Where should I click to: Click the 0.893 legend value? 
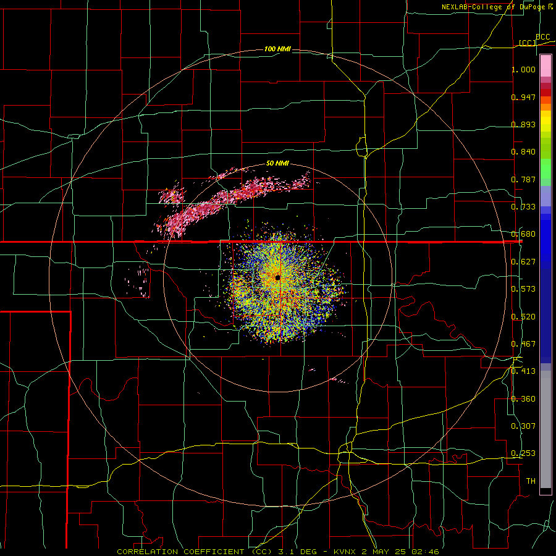point(523,124)
